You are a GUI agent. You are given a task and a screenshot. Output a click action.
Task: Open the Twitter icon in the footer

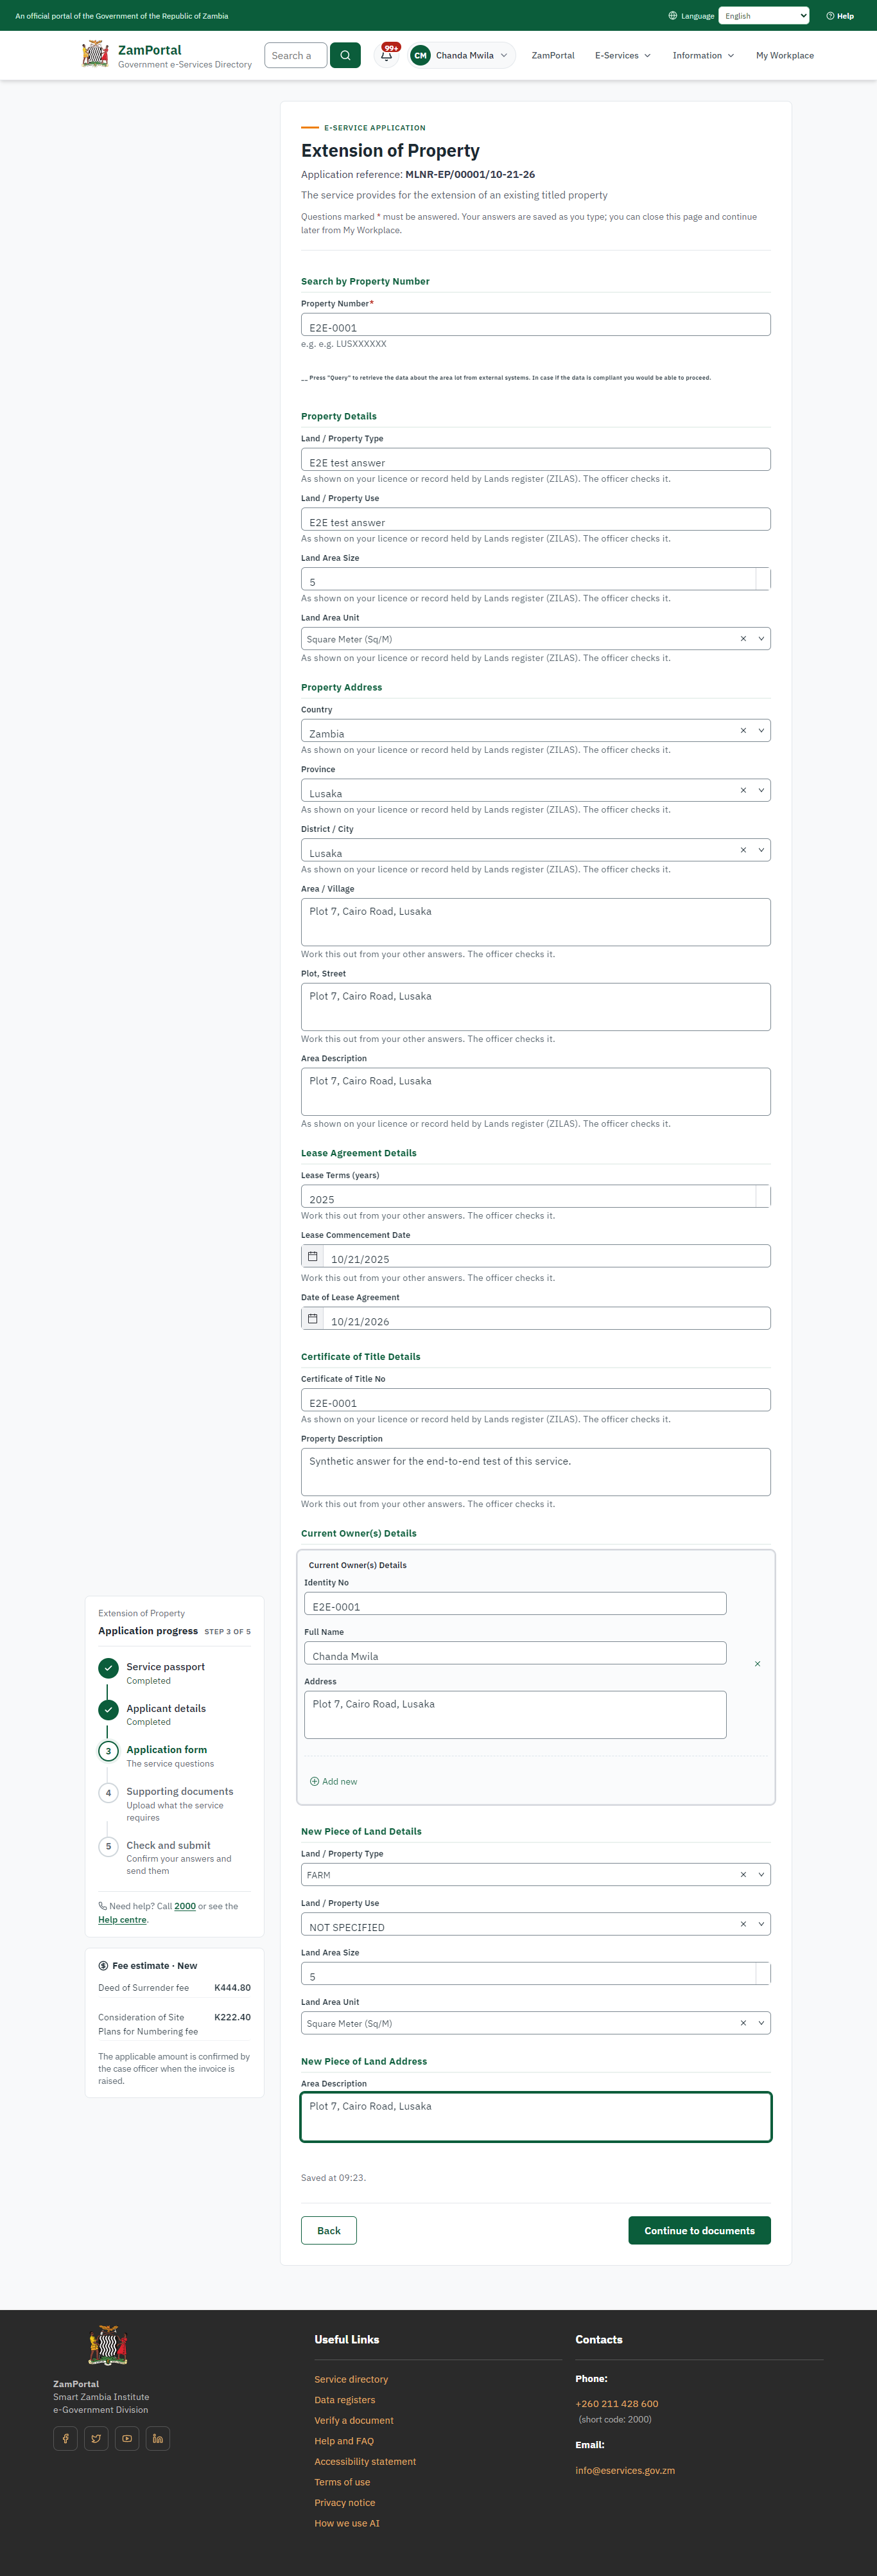(96, 2438)
